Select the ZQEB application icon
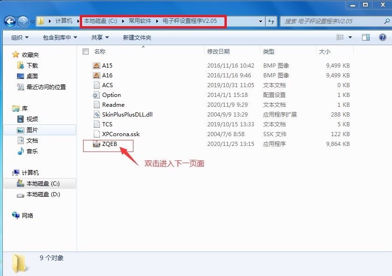 97,144
